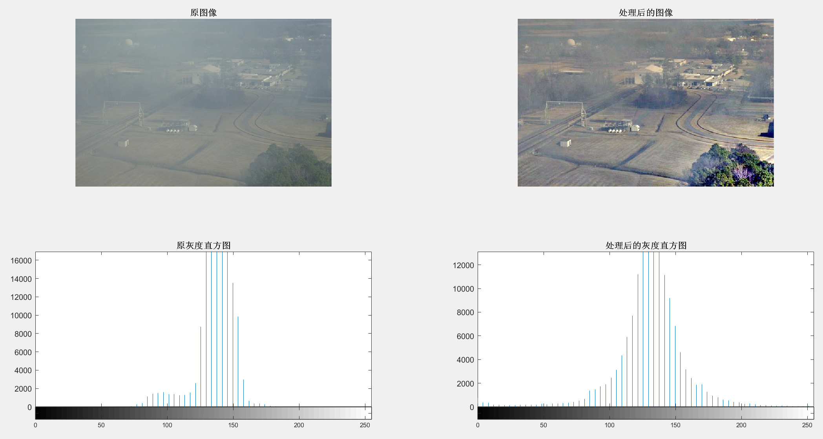Screen dimensions: 823x439
Task: Click the 6000 tick on processed histogram
Action: [x=465, y=336]
